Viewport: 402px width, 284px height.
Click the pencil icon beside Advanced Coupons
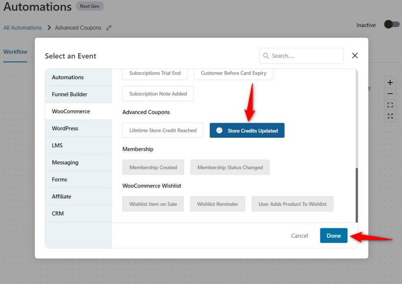(x=109, y=28)
